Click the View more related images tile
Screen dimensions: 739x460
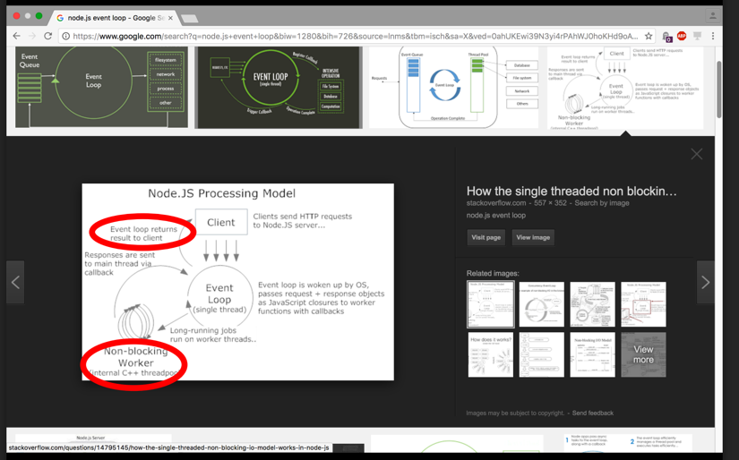pos(643,354)
